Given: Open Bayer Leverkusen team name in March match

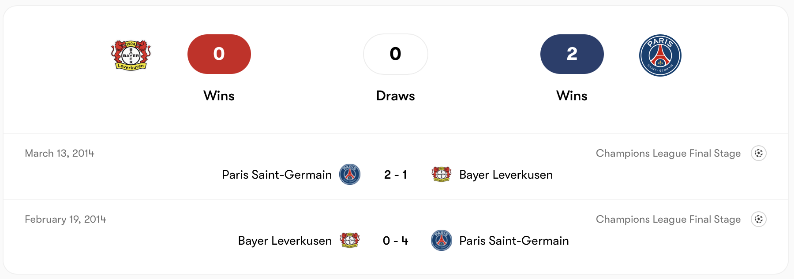Looking at the screenshot, I should [x=506, y=175].
